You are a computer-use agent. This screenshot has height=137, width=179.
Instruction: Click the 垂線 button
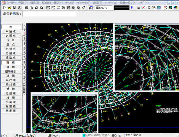tap(11, 89)
